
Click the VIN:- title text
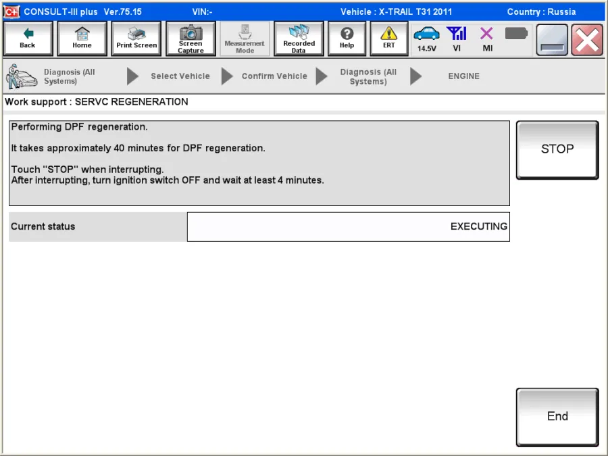[x=202, y=11]
